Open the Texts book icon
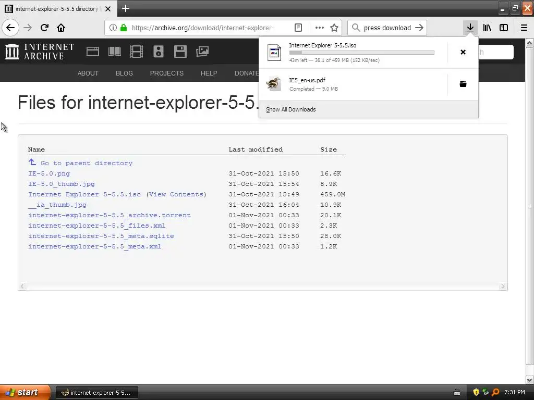Image resolution: width=534 pixels, height=400 pixels. [114, 52]
